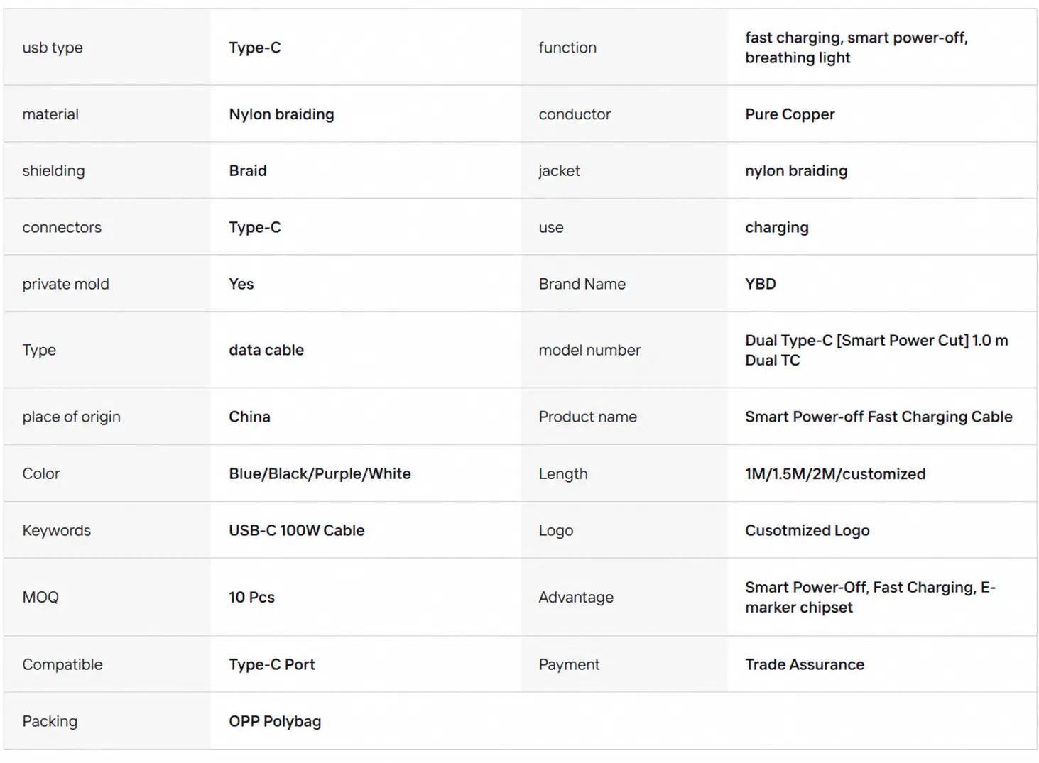Click the 'OPP Polybag' packing value

pos(275,722)
